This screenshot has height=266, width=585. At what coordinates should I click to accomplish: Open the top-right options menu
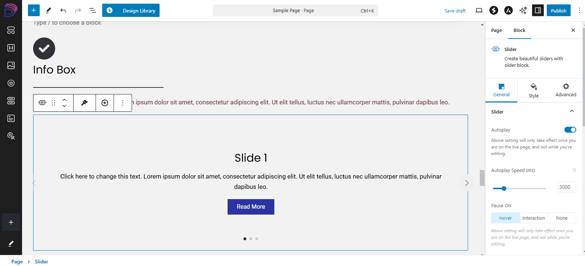coord(579,10)
